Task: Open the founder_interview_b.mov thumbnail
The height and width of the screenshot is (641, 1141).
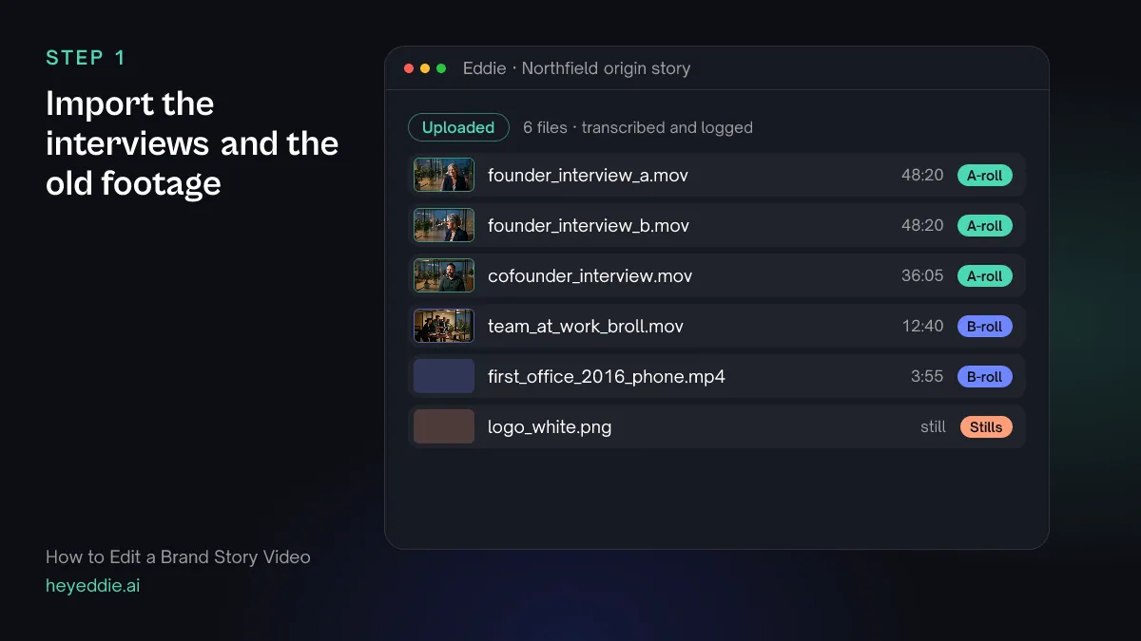Action: 444,225
